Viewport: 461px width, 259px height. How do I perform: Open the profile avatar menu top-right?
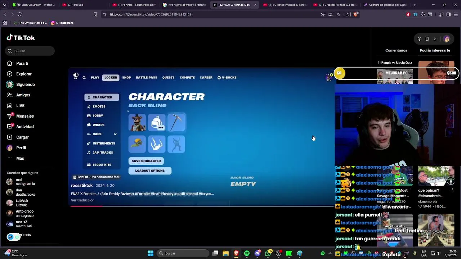tap(447, 39)
